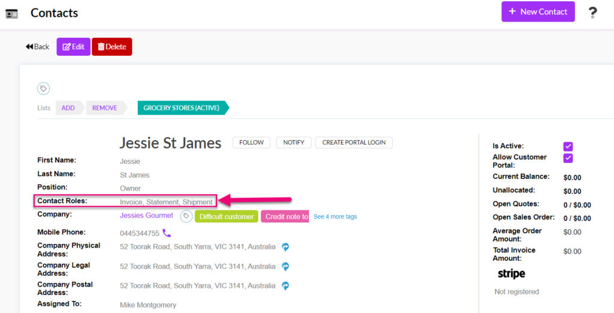614x313 pixels.
Task: Click Contact Roles value Invoice, Statement, Shipment
Action: click(x=166, y=202)
